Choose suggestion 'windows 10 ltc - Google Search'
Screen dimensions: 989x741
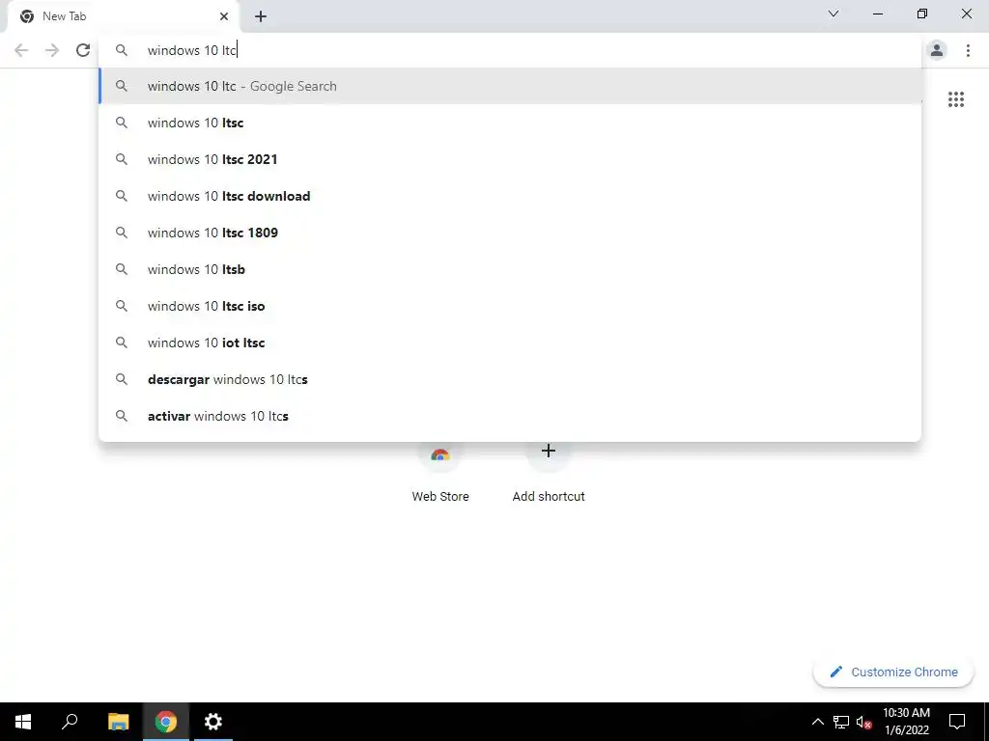tap(510, 86)
